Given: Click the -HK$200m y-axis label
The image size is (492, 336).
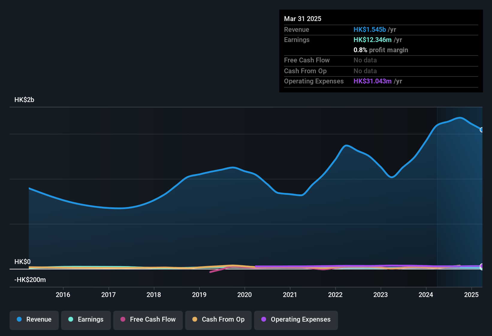Looking at the screenshot, I should pyautogui.click(x=30, y=280).
